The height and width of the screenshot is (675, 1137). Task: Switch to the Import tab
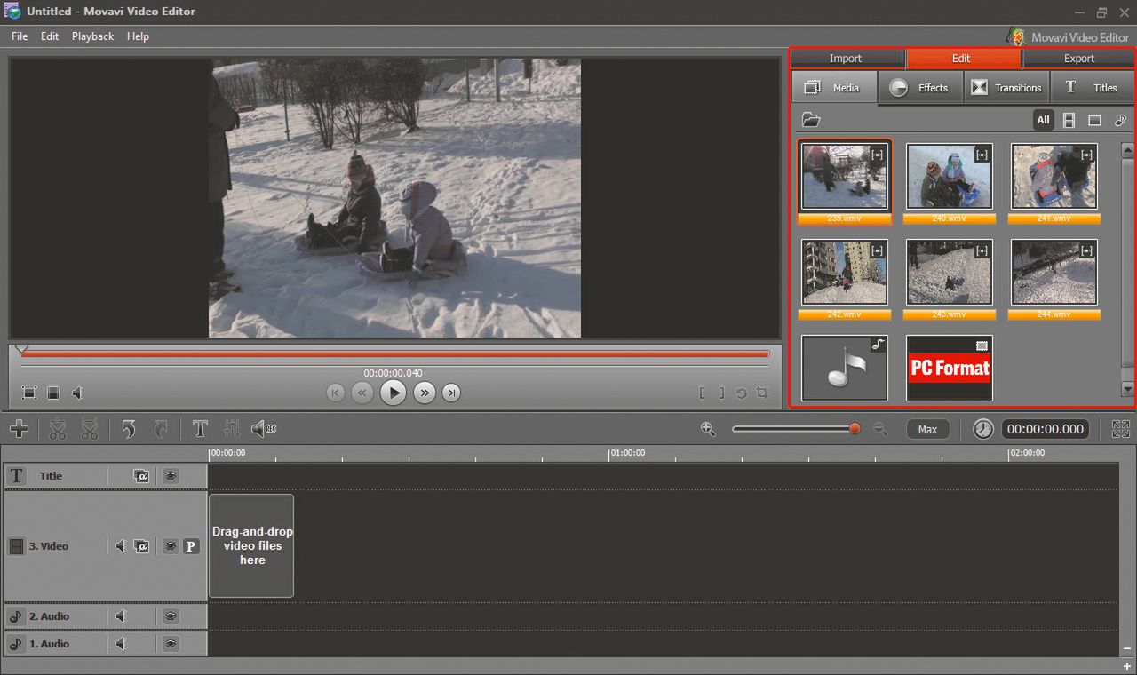point(846,59)
